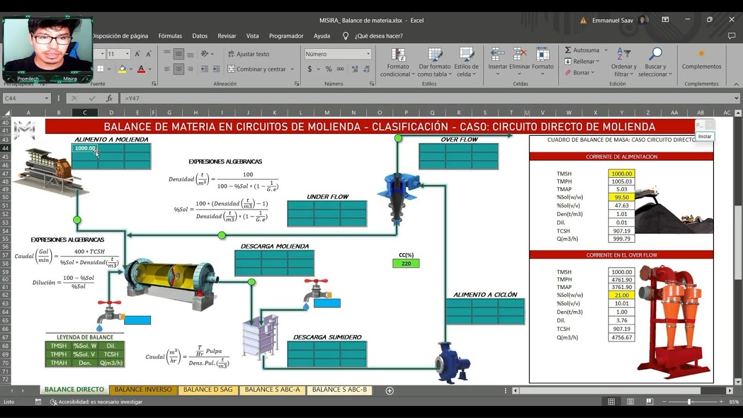The width and height of the screenshot is (743, 418).
Task: Select yellow %Sol(w/w) cell 99.50
Action: click(622, 197)
